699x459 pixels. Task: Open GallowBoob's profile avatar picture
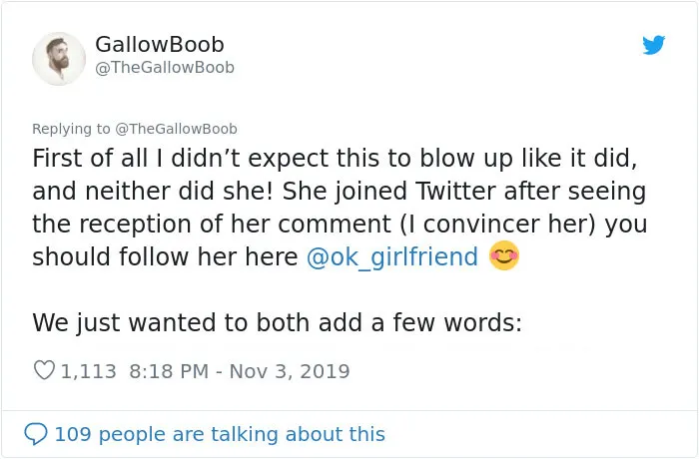point(59,59)
